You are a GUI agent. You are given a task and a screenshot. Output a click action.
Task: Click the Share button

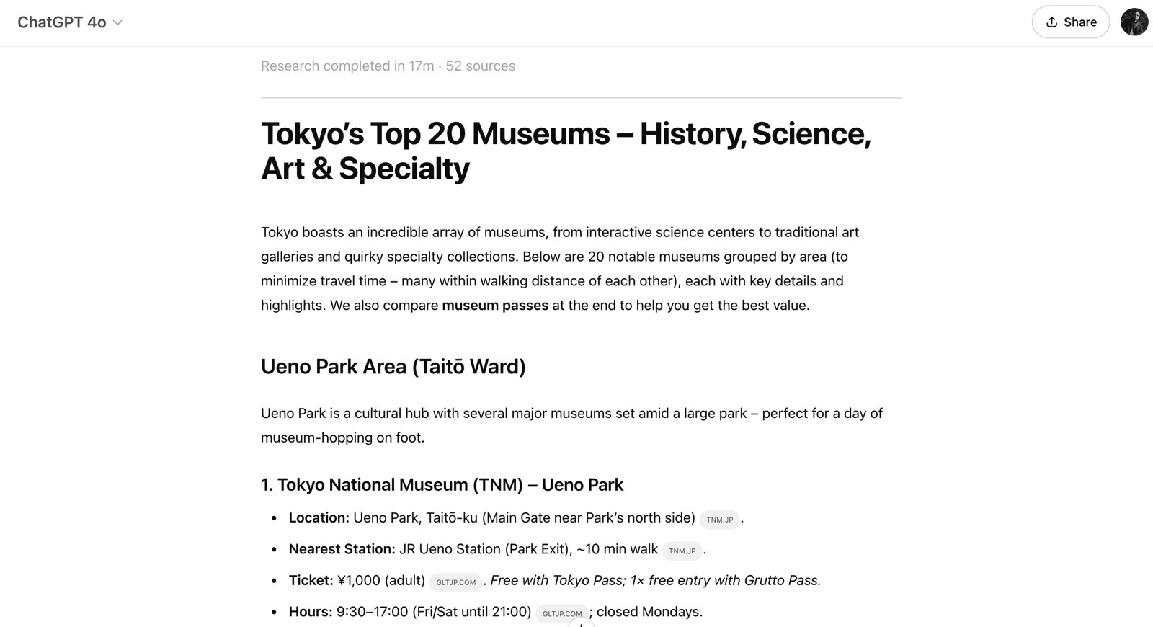tap(1071, 22)
